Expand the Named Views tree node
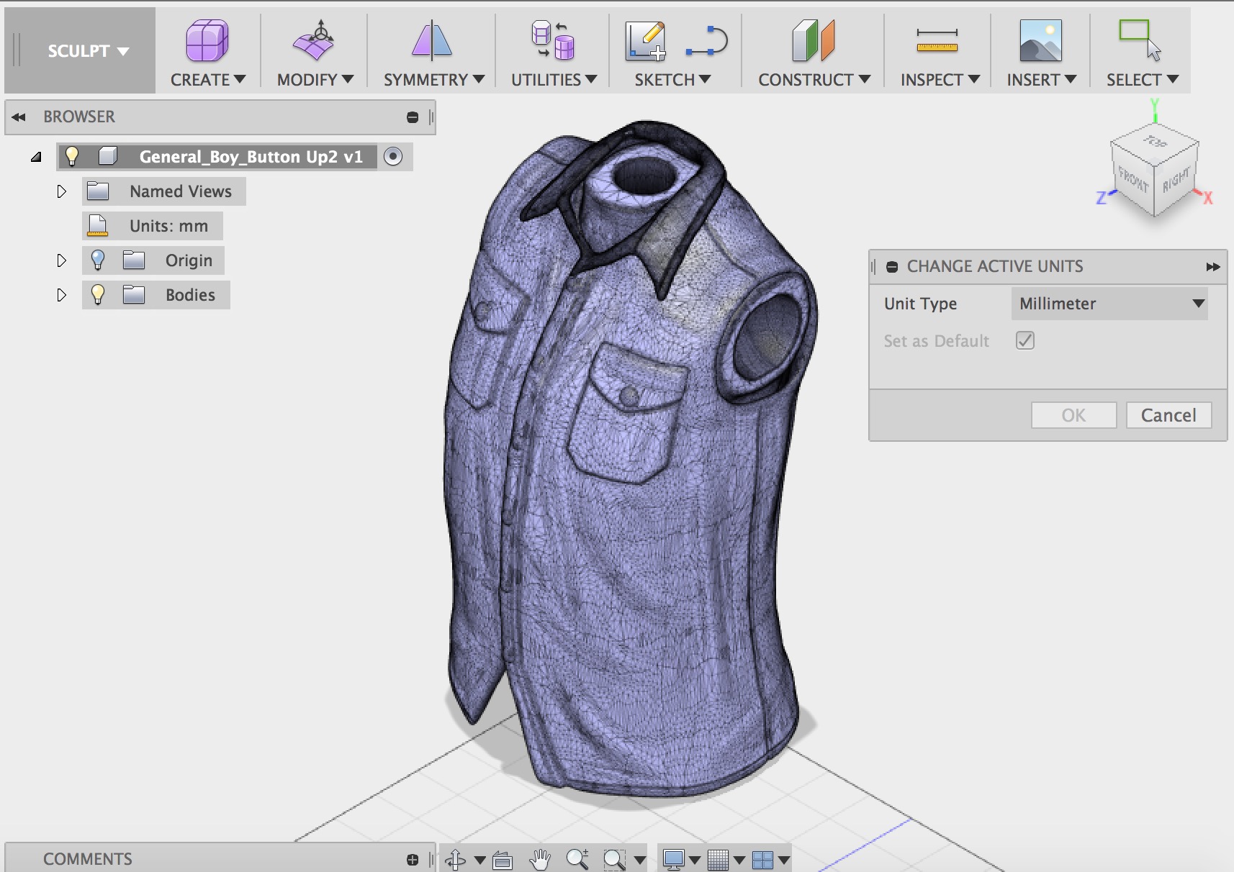Viewport: 1234px width, 872px height. pyautogui.click(x=62, y=191)
